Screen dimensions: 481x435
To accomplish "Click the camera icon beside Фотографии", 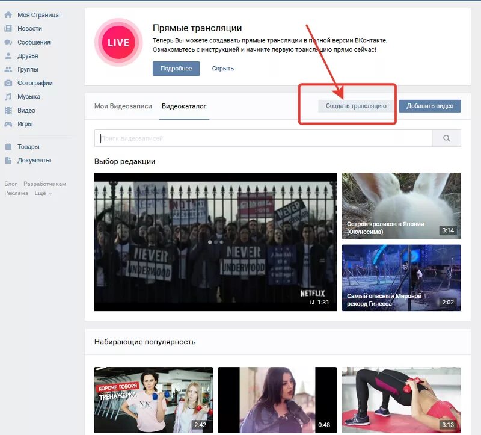I will [8, 83].
